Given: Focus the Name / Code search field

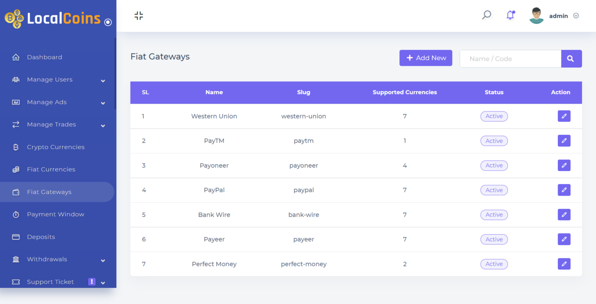Looking at the screenshot, I should (x=510, y=59).
